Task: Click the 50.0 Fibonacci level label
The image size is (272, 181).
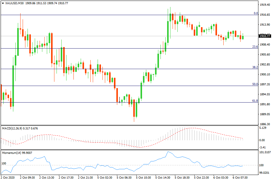Action: point(255,84)
